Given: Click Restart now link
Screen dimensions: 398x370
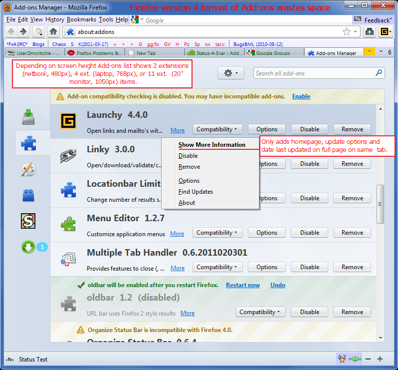Looking at the screenshot, I should 243,285.
